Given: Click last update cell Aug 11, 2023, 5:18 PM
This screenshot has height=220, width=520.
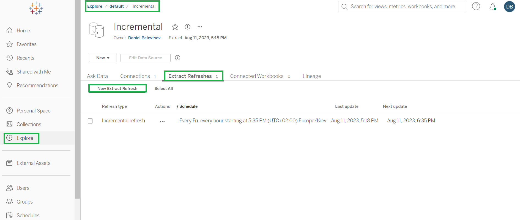Looking at the screenshot, I should pyautogui.click(x=355, y=121).
